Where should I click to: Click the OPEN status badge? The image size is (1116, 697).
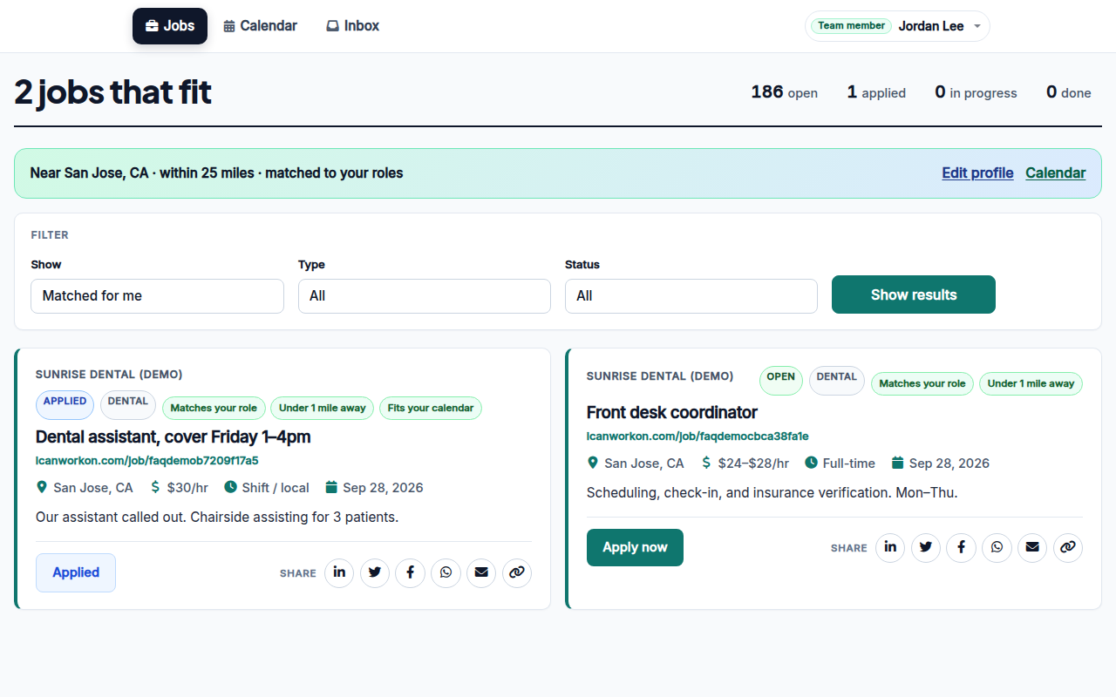point(781,380)
